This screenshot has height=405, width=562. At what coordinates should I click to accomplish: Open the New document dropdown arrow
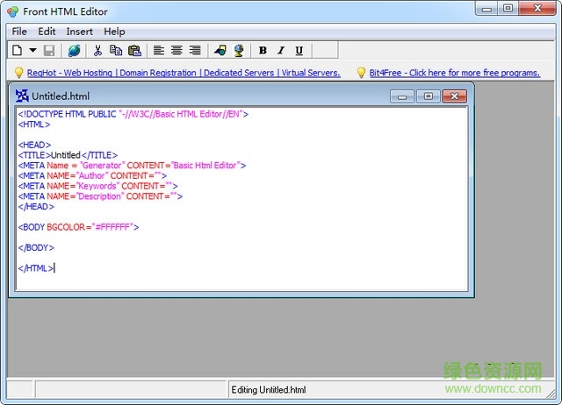32,51
